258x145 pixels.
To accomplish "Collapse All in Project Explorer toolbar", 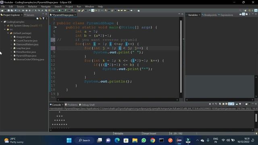I will pos(37,19).
